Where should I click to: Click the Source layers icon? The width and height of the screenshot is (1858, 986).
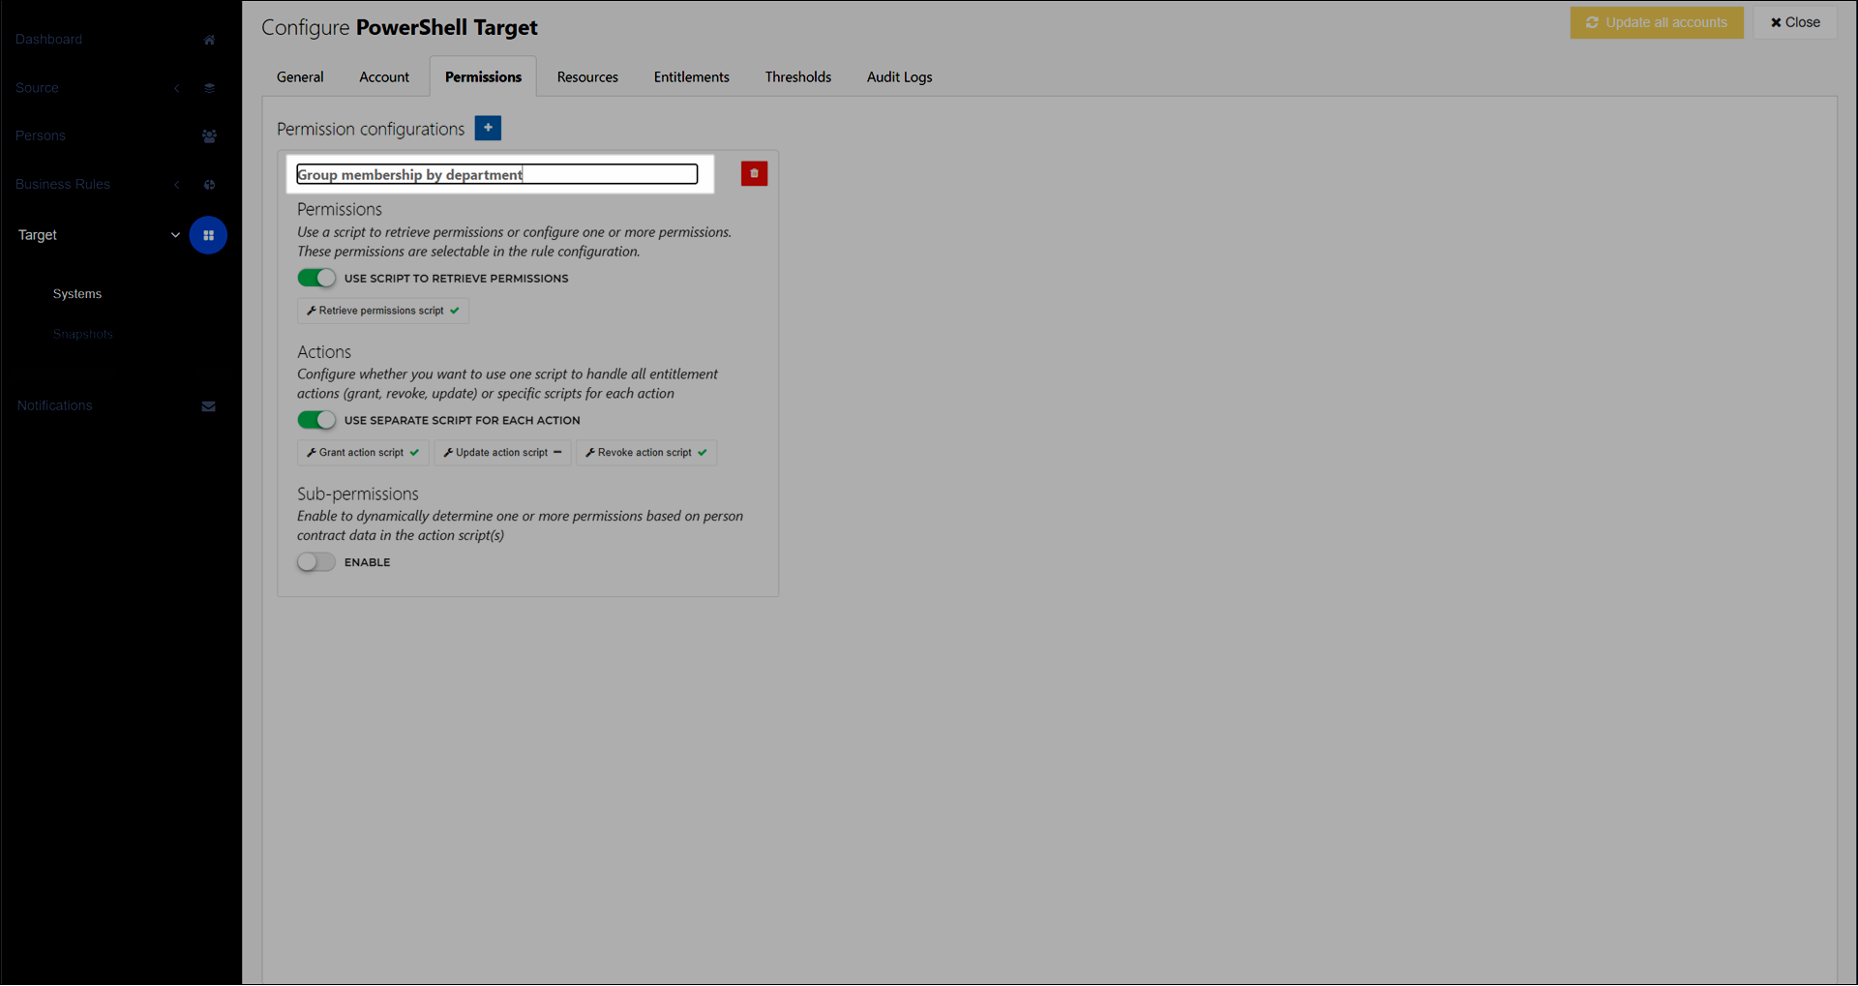point(209,88)
